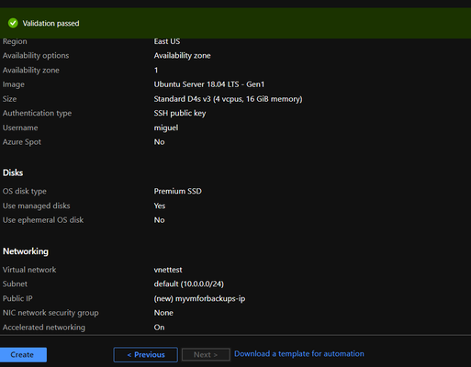Viewport: 471px width, 367px height.
Task: Click the default subnet 10.0.0.0/24 value
Action: tap(189, 284)
